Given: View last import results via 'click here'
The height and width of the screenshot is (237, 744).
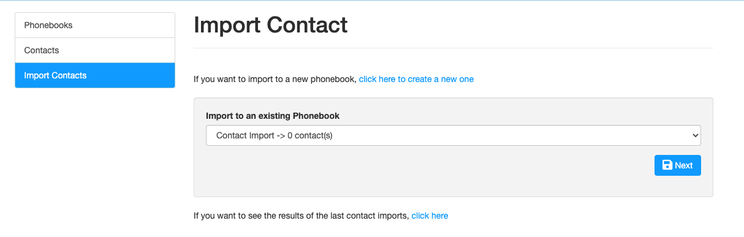Looking at the screenshot, I should pyautogui.click(x=430, y=216).
